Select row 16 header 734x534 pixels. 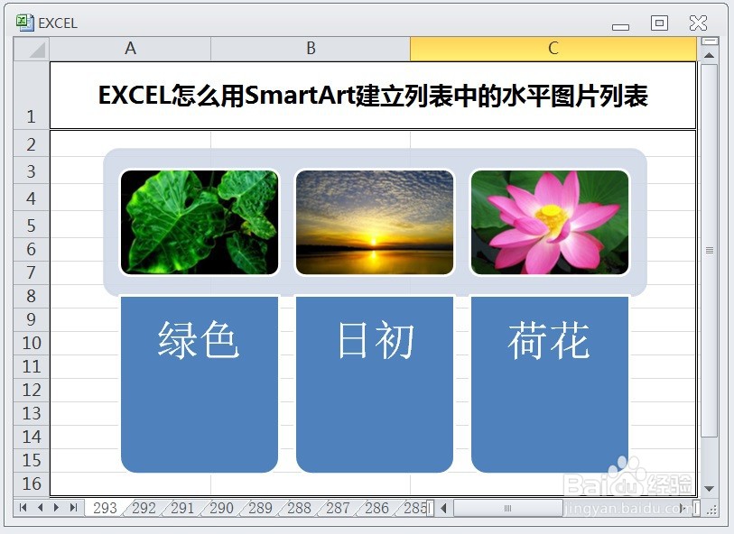pos(31,483)
